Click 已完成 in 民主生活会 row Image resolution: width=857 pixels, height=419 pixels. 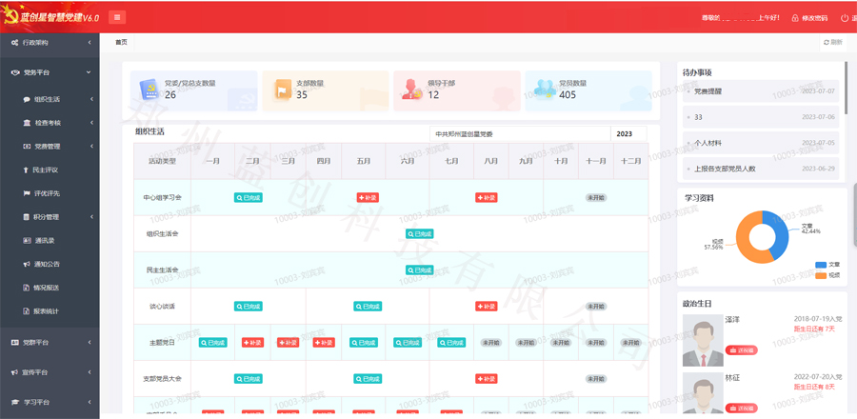419,269
